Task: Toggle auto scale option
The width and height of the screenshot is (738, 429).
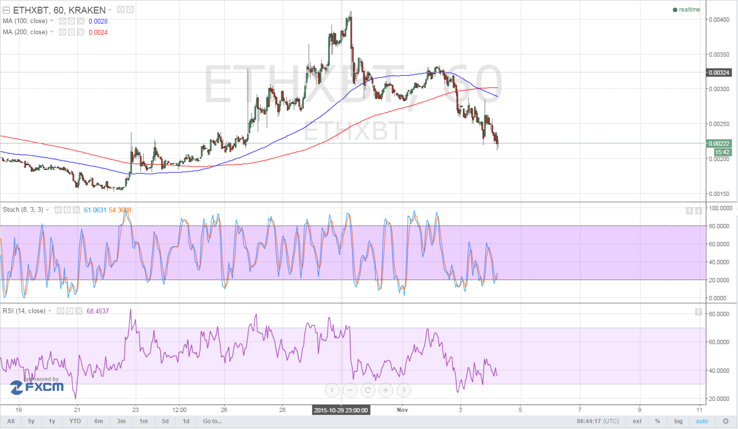Action: pos(702,421)
